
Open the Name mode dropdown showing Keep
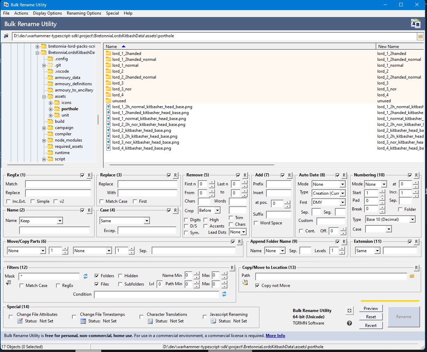[60, 221]
